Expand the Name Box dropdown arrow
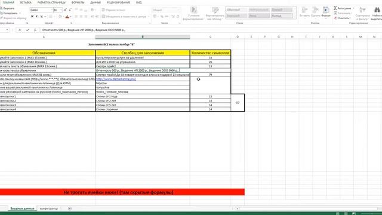 (x=7, y=30)
